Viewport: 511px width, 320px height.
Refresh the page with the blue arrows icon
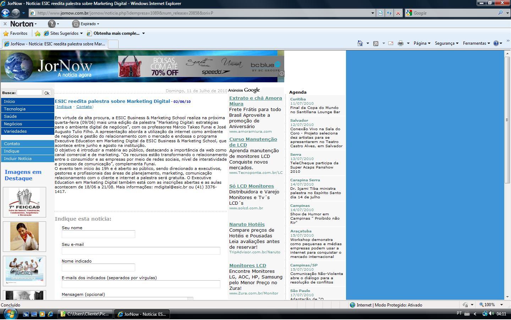389,13
